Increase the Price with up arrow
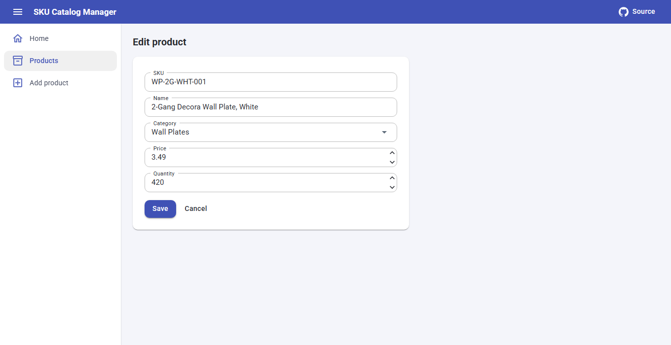This screenshot has width=671, height=345. (x=392, y=153)
